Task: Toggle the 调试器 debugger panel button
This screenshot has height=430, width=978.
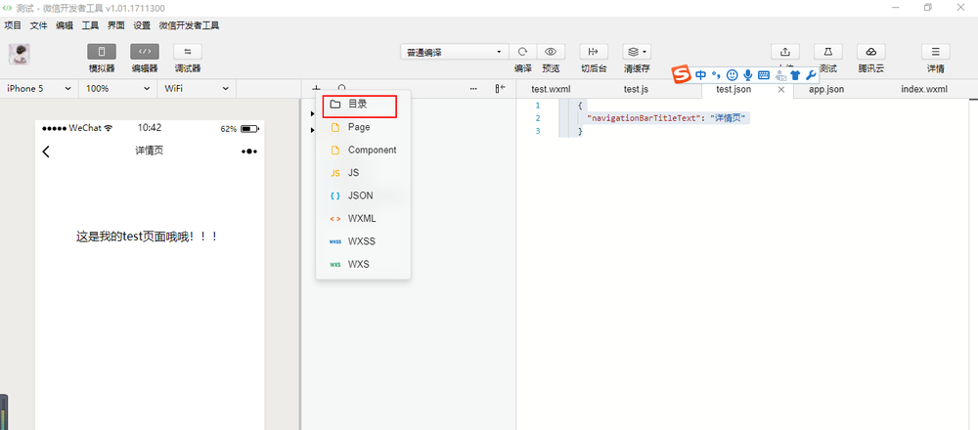Action: 187,52
